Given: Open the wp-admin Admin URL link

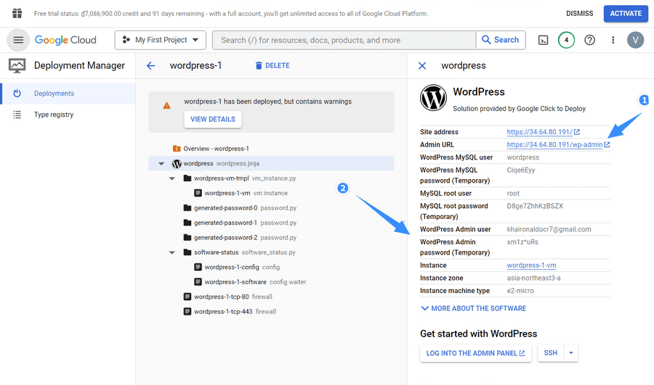Looking at the screenshot, I should (x=554, y=145).
